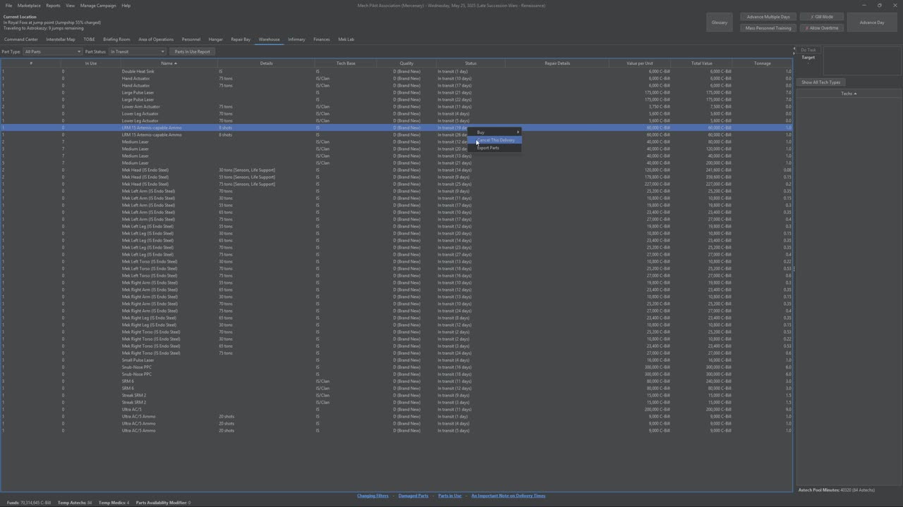Open the Part Type dropdown

[52, 51]
